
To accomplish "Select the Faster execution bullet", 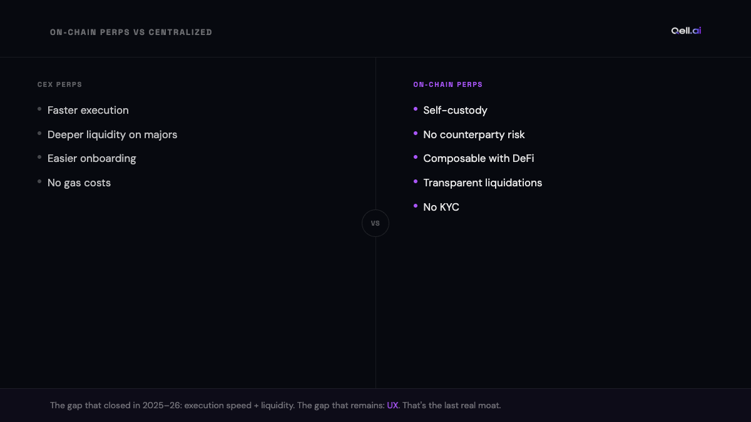I will pyautogui.click(x=88, y=110).
